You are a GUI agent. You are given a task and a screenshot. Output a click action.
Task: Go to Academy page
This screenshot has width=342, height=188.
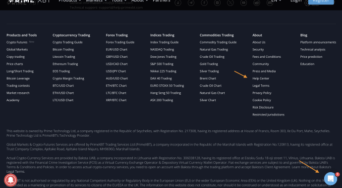[x=13, y=100]
